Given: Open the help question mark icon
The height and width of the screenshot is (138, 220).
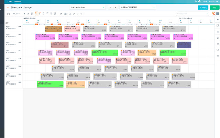Looking at the screenshot, I should (200, 1).
